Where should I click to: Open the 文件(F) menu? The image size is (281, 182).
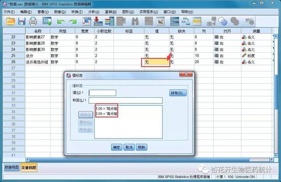(9, 12)
